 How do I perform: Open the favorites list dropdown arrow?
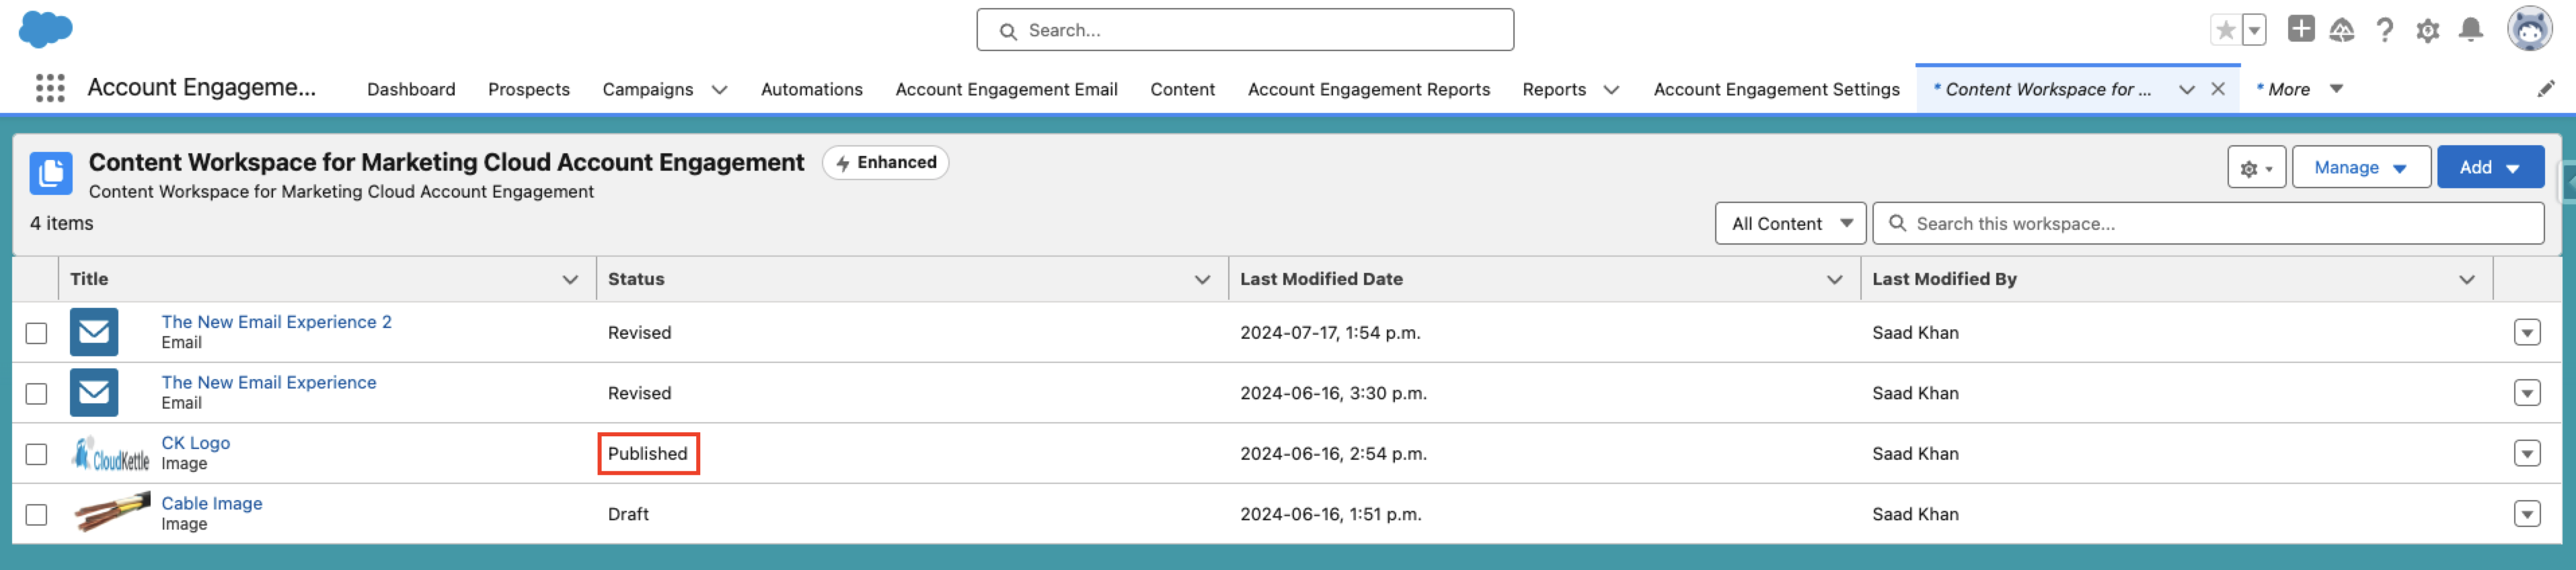click(x=2254, y=30)
